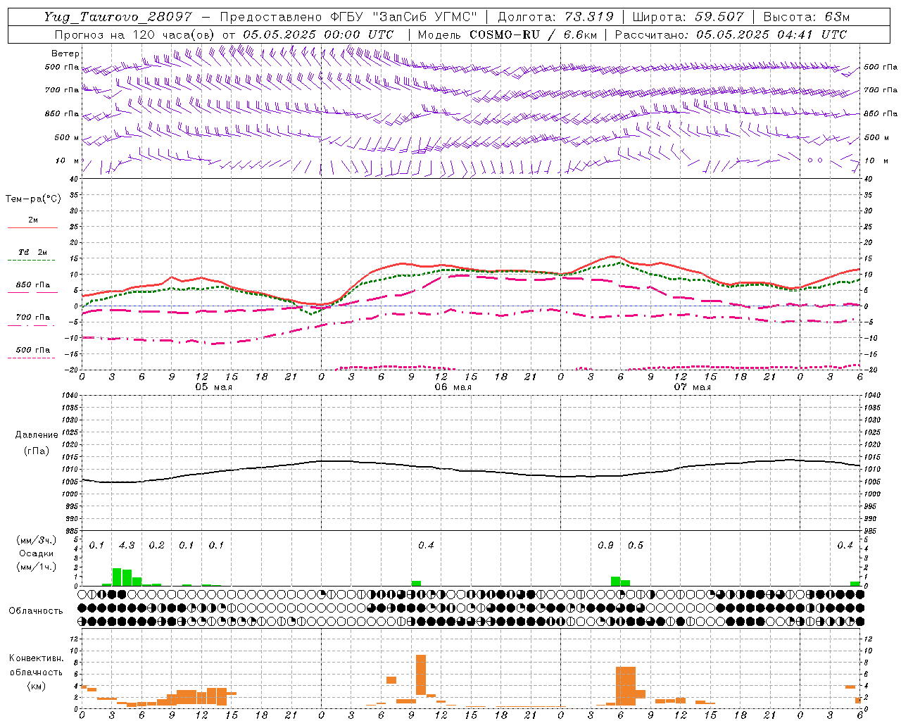Click the 700 гПа temperature legend entry
Image resolution: width=901 pixels, height=721 pixels.
(x=32, y=318)
